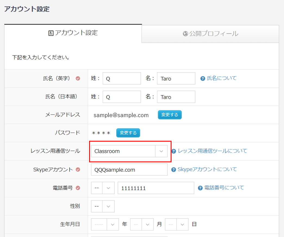Open the birth day dropdown

[x=177, y=224]
